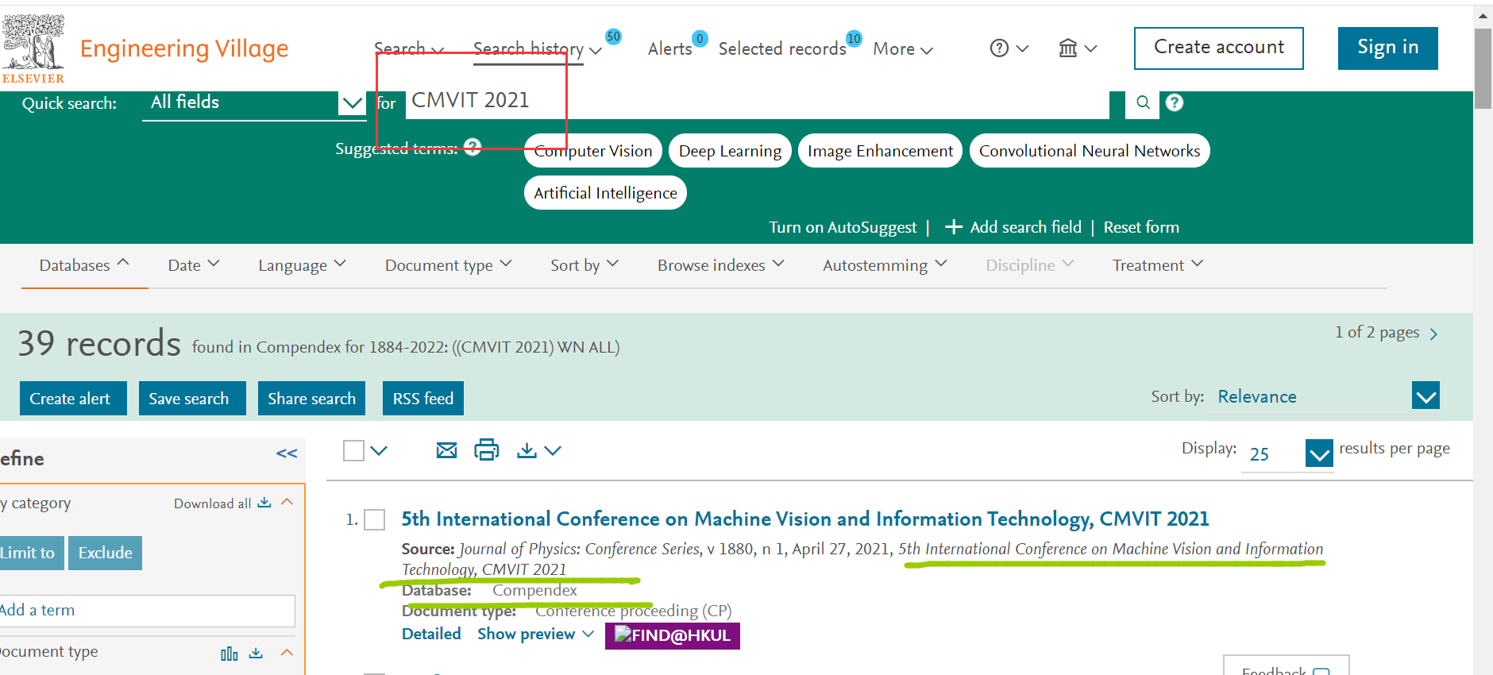Click the download records icon
This screenshot has width=1493, height=675.
coord(527,450)
